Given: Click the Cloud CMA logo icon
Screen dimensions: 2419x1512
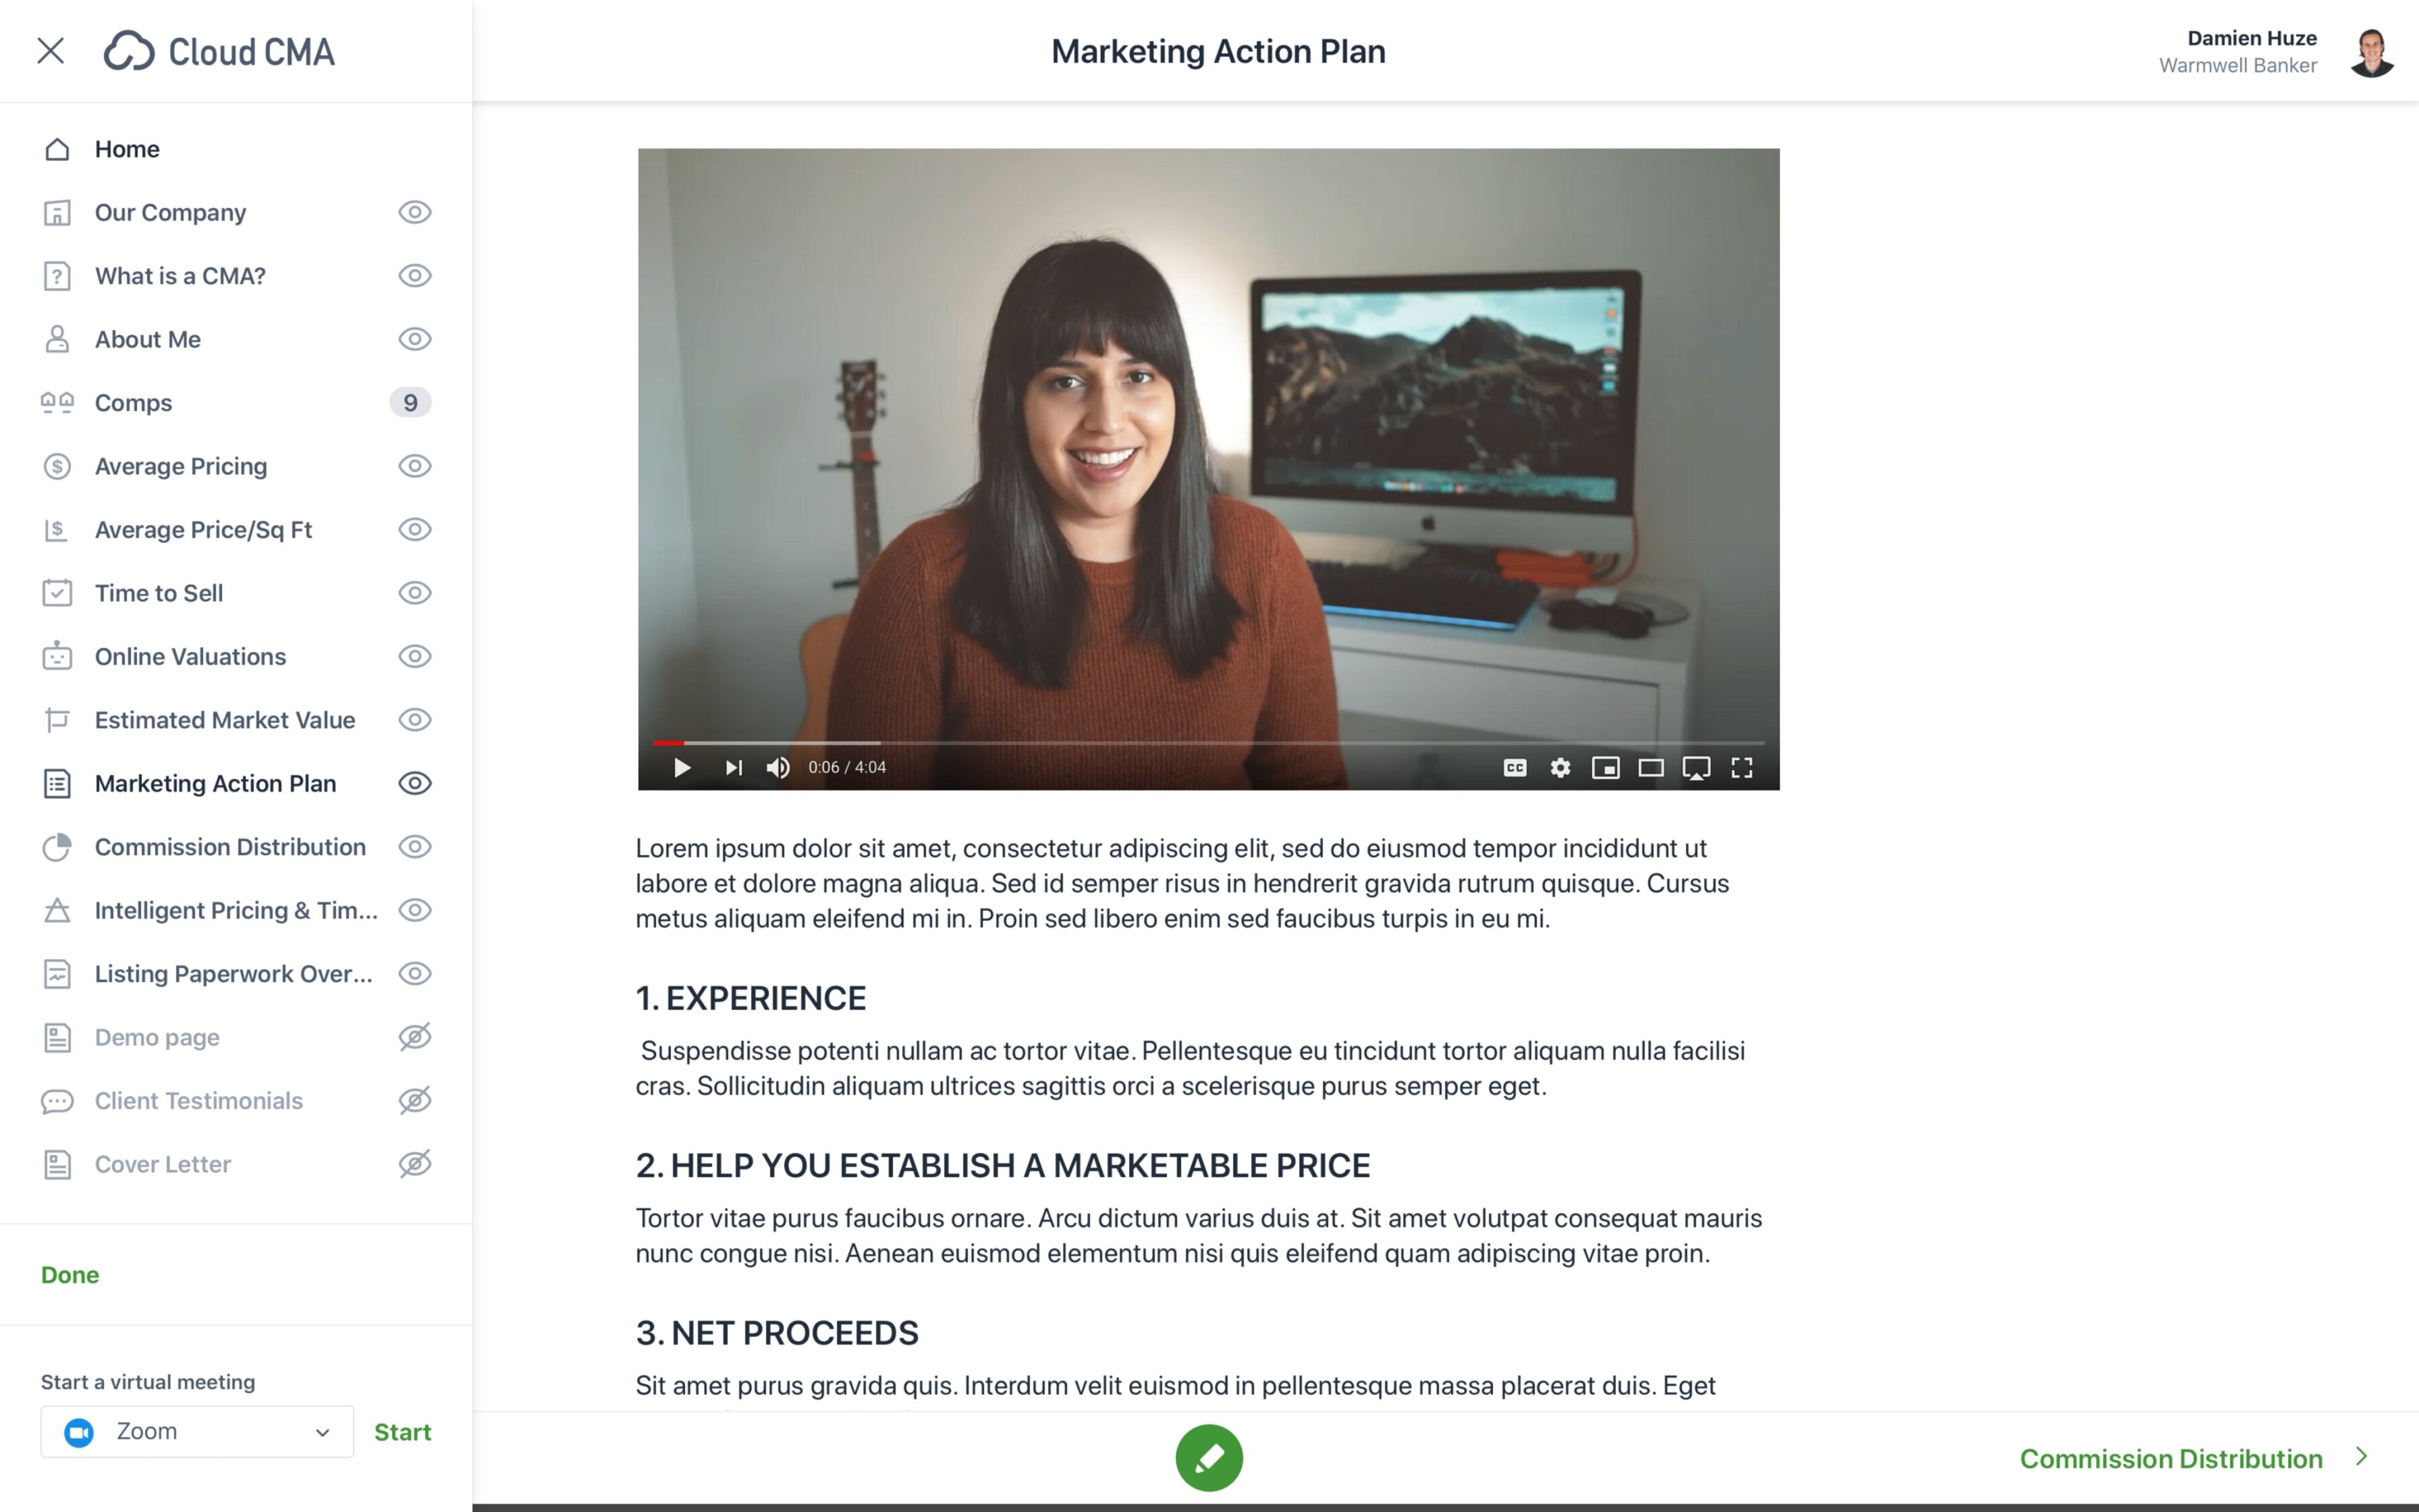Looking at the screenshot, I should pyautogui.click(x=131, y=51).
